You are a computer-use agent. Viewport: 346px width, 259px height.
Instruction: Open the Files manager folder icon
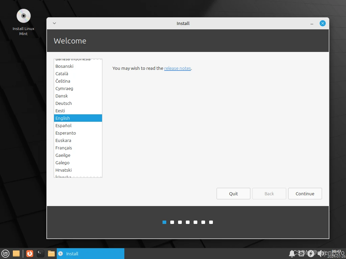(51, 254)
